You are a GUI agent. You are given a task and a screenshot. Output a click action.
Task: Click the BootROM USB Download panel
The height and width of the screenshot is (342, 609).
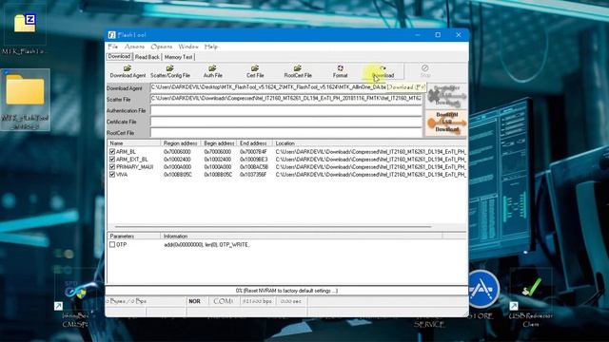coord(446,123)
